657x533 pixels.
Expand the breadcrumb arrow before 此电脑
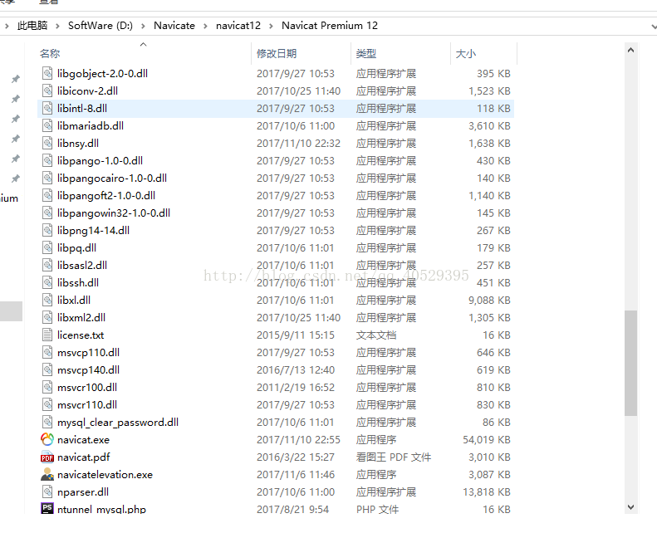click(x=7, y=26)
